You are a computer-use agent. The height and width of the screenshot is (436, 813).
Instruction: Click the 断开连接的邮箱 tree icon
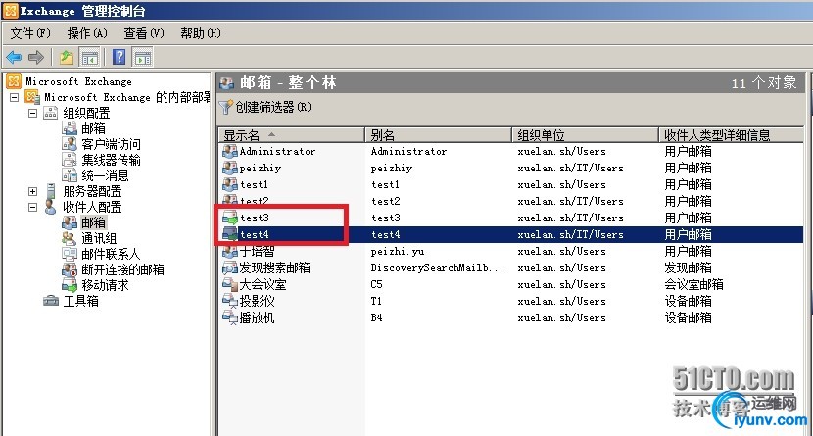point(70,269)
